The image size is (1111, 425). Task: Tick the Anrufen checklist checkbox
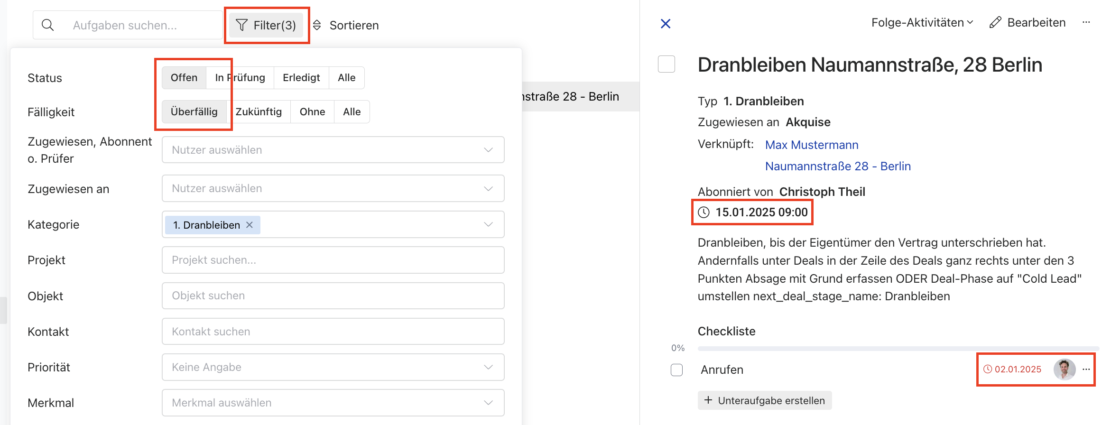pyautogui.click(x=676, y=370)
